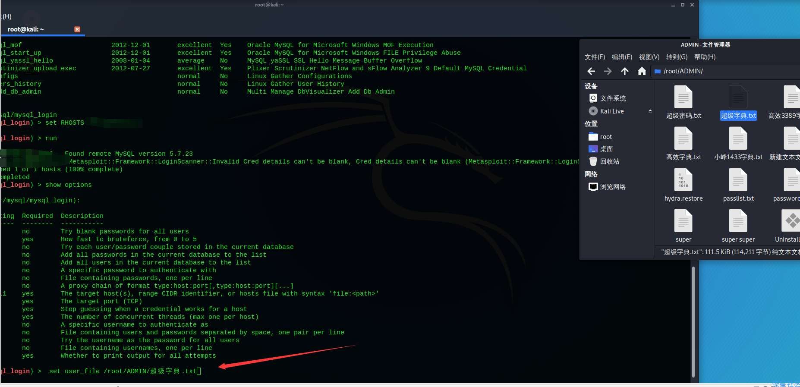Select the 超级字典.txt file icon
Viewport: 800px width, 387px height.
click(738, 97)
